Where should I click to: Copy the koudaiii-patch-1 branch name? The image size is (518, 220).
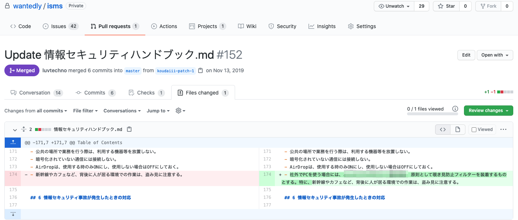click(200, 70)
